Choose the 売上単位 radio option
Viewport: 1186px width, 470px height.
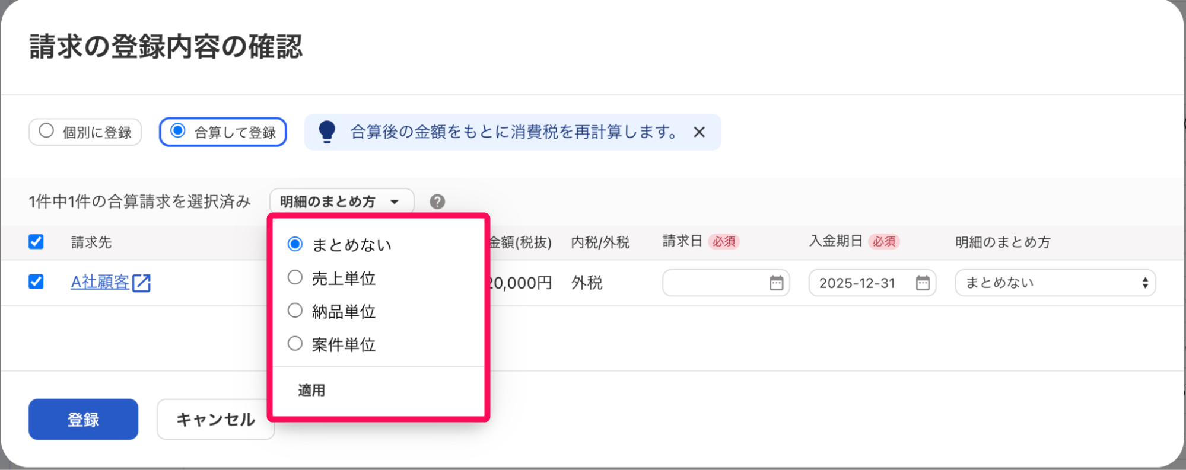tap(331, 278)
